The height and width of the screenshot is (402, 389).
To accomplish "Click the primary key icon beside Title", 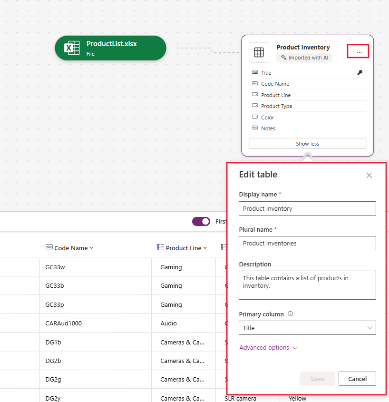I will pyautogui.click(x=360, y=73).
